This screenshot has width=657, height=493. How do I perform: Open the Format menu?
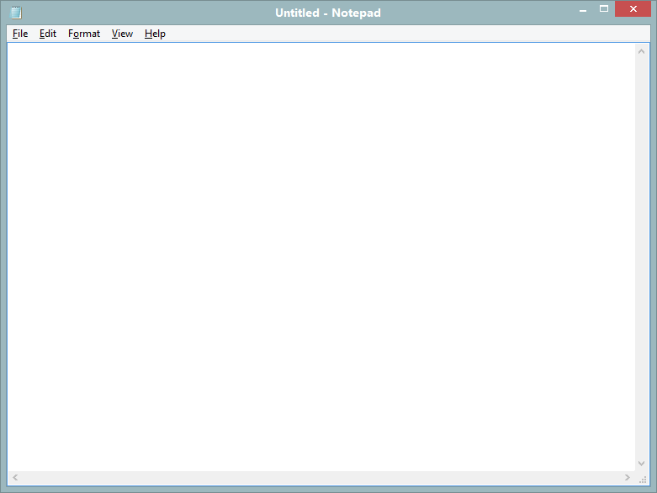click(84, 34)
